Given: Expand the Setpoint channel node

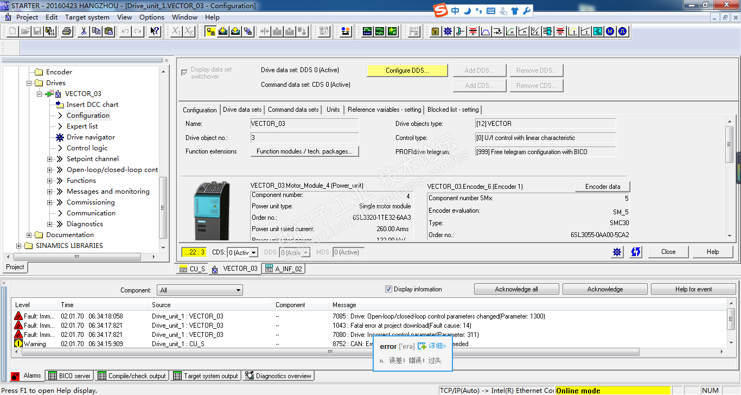Looking at the screenshot, I should 50,159.
